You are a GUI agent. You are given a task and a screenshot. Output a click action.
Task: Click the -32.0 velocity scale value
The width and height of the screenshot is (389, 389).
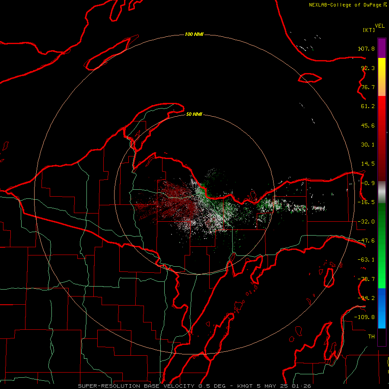pyautogui.click(x=366, y=222)
